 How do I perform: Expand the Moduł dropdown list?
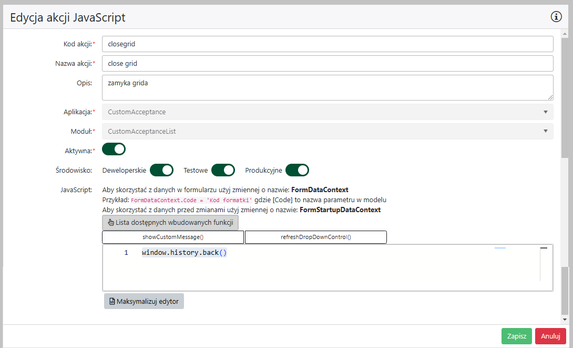[327, 131]
